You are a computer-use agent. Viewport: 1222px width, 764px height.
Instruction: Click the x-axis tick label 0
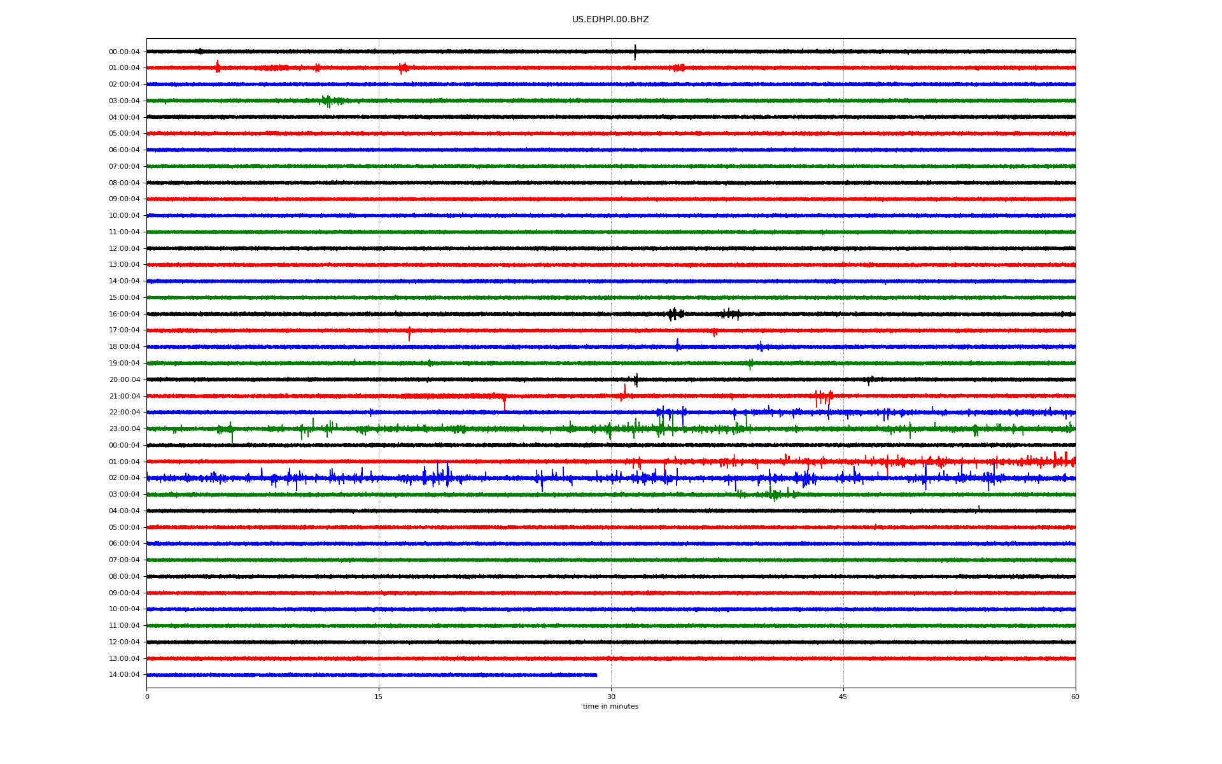click(x=147, y=697)
